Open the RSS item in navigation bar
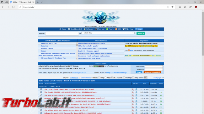204x114 pixels. 118,29
